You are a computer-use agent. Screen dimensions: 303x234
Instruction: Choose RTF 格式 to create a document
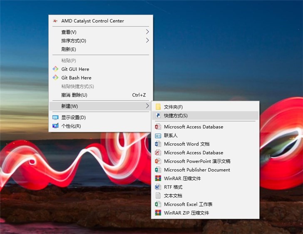[x=173, y=187]
